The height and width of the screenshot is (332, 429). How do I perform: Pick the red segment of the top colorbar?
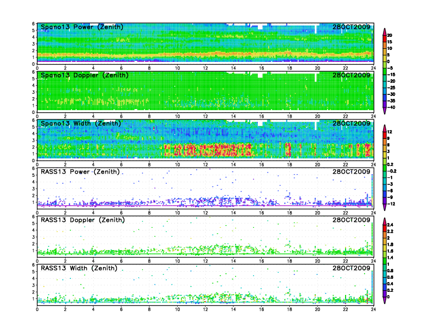(x=385, y=39)
